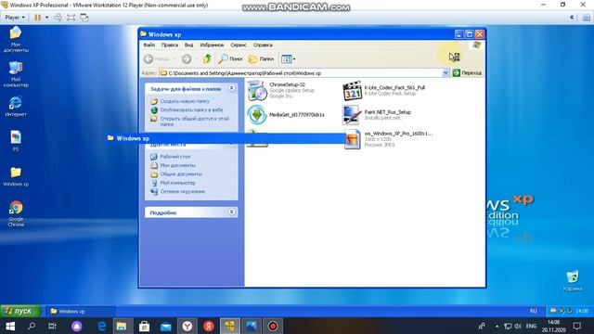Select the ws_Windows_XP_Pro JPEG file icon
Screen dimensions: 594x334
pos(353,139)
